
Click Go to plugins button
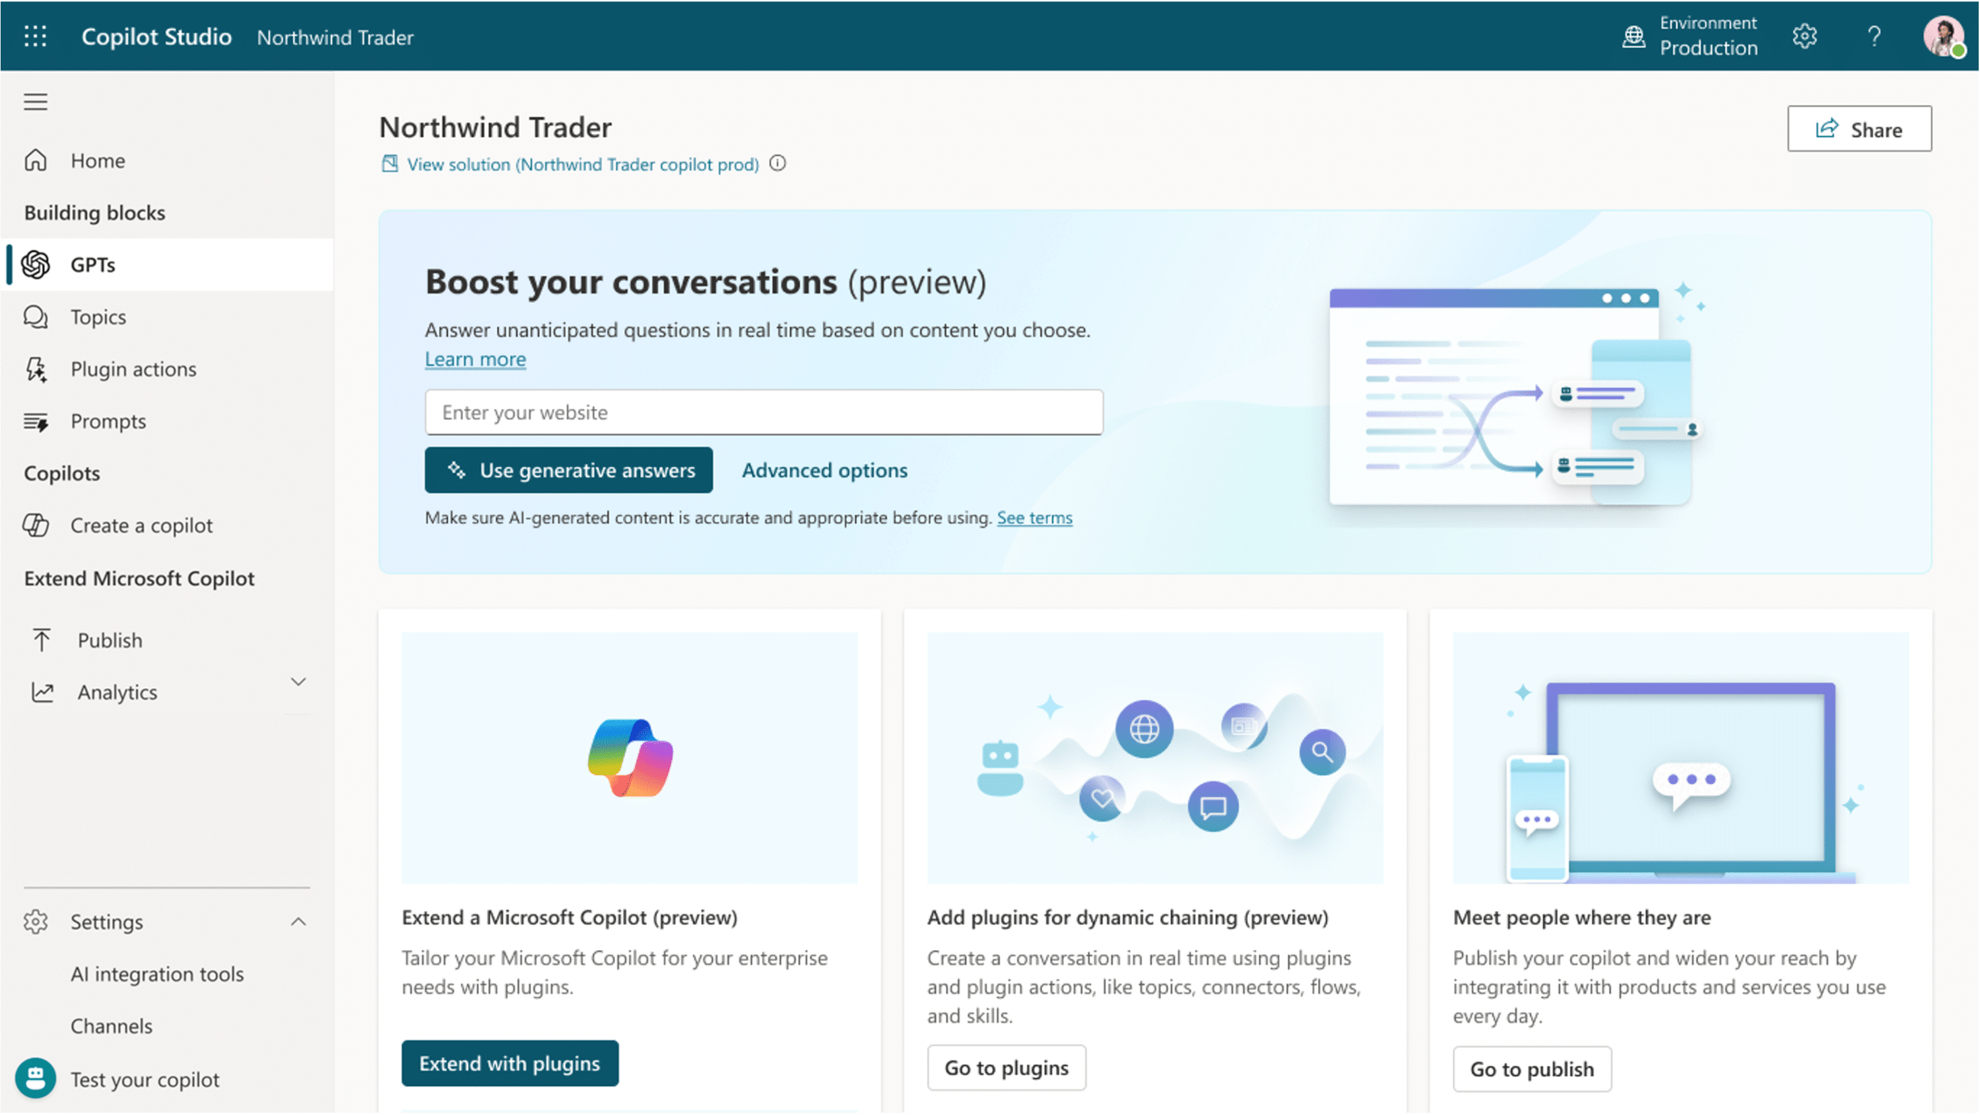[1006, 1067]
